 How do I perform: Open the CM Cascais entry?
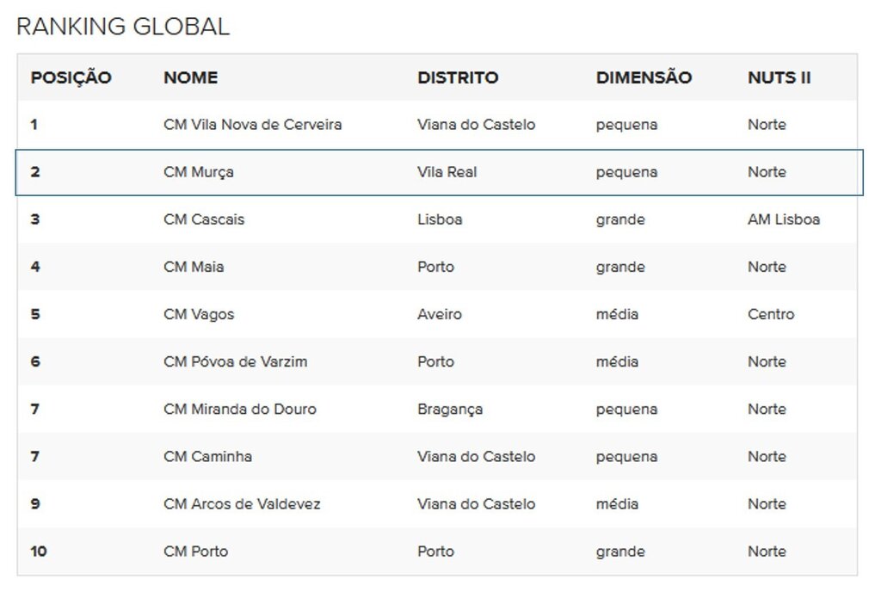(x=204, y=219)
